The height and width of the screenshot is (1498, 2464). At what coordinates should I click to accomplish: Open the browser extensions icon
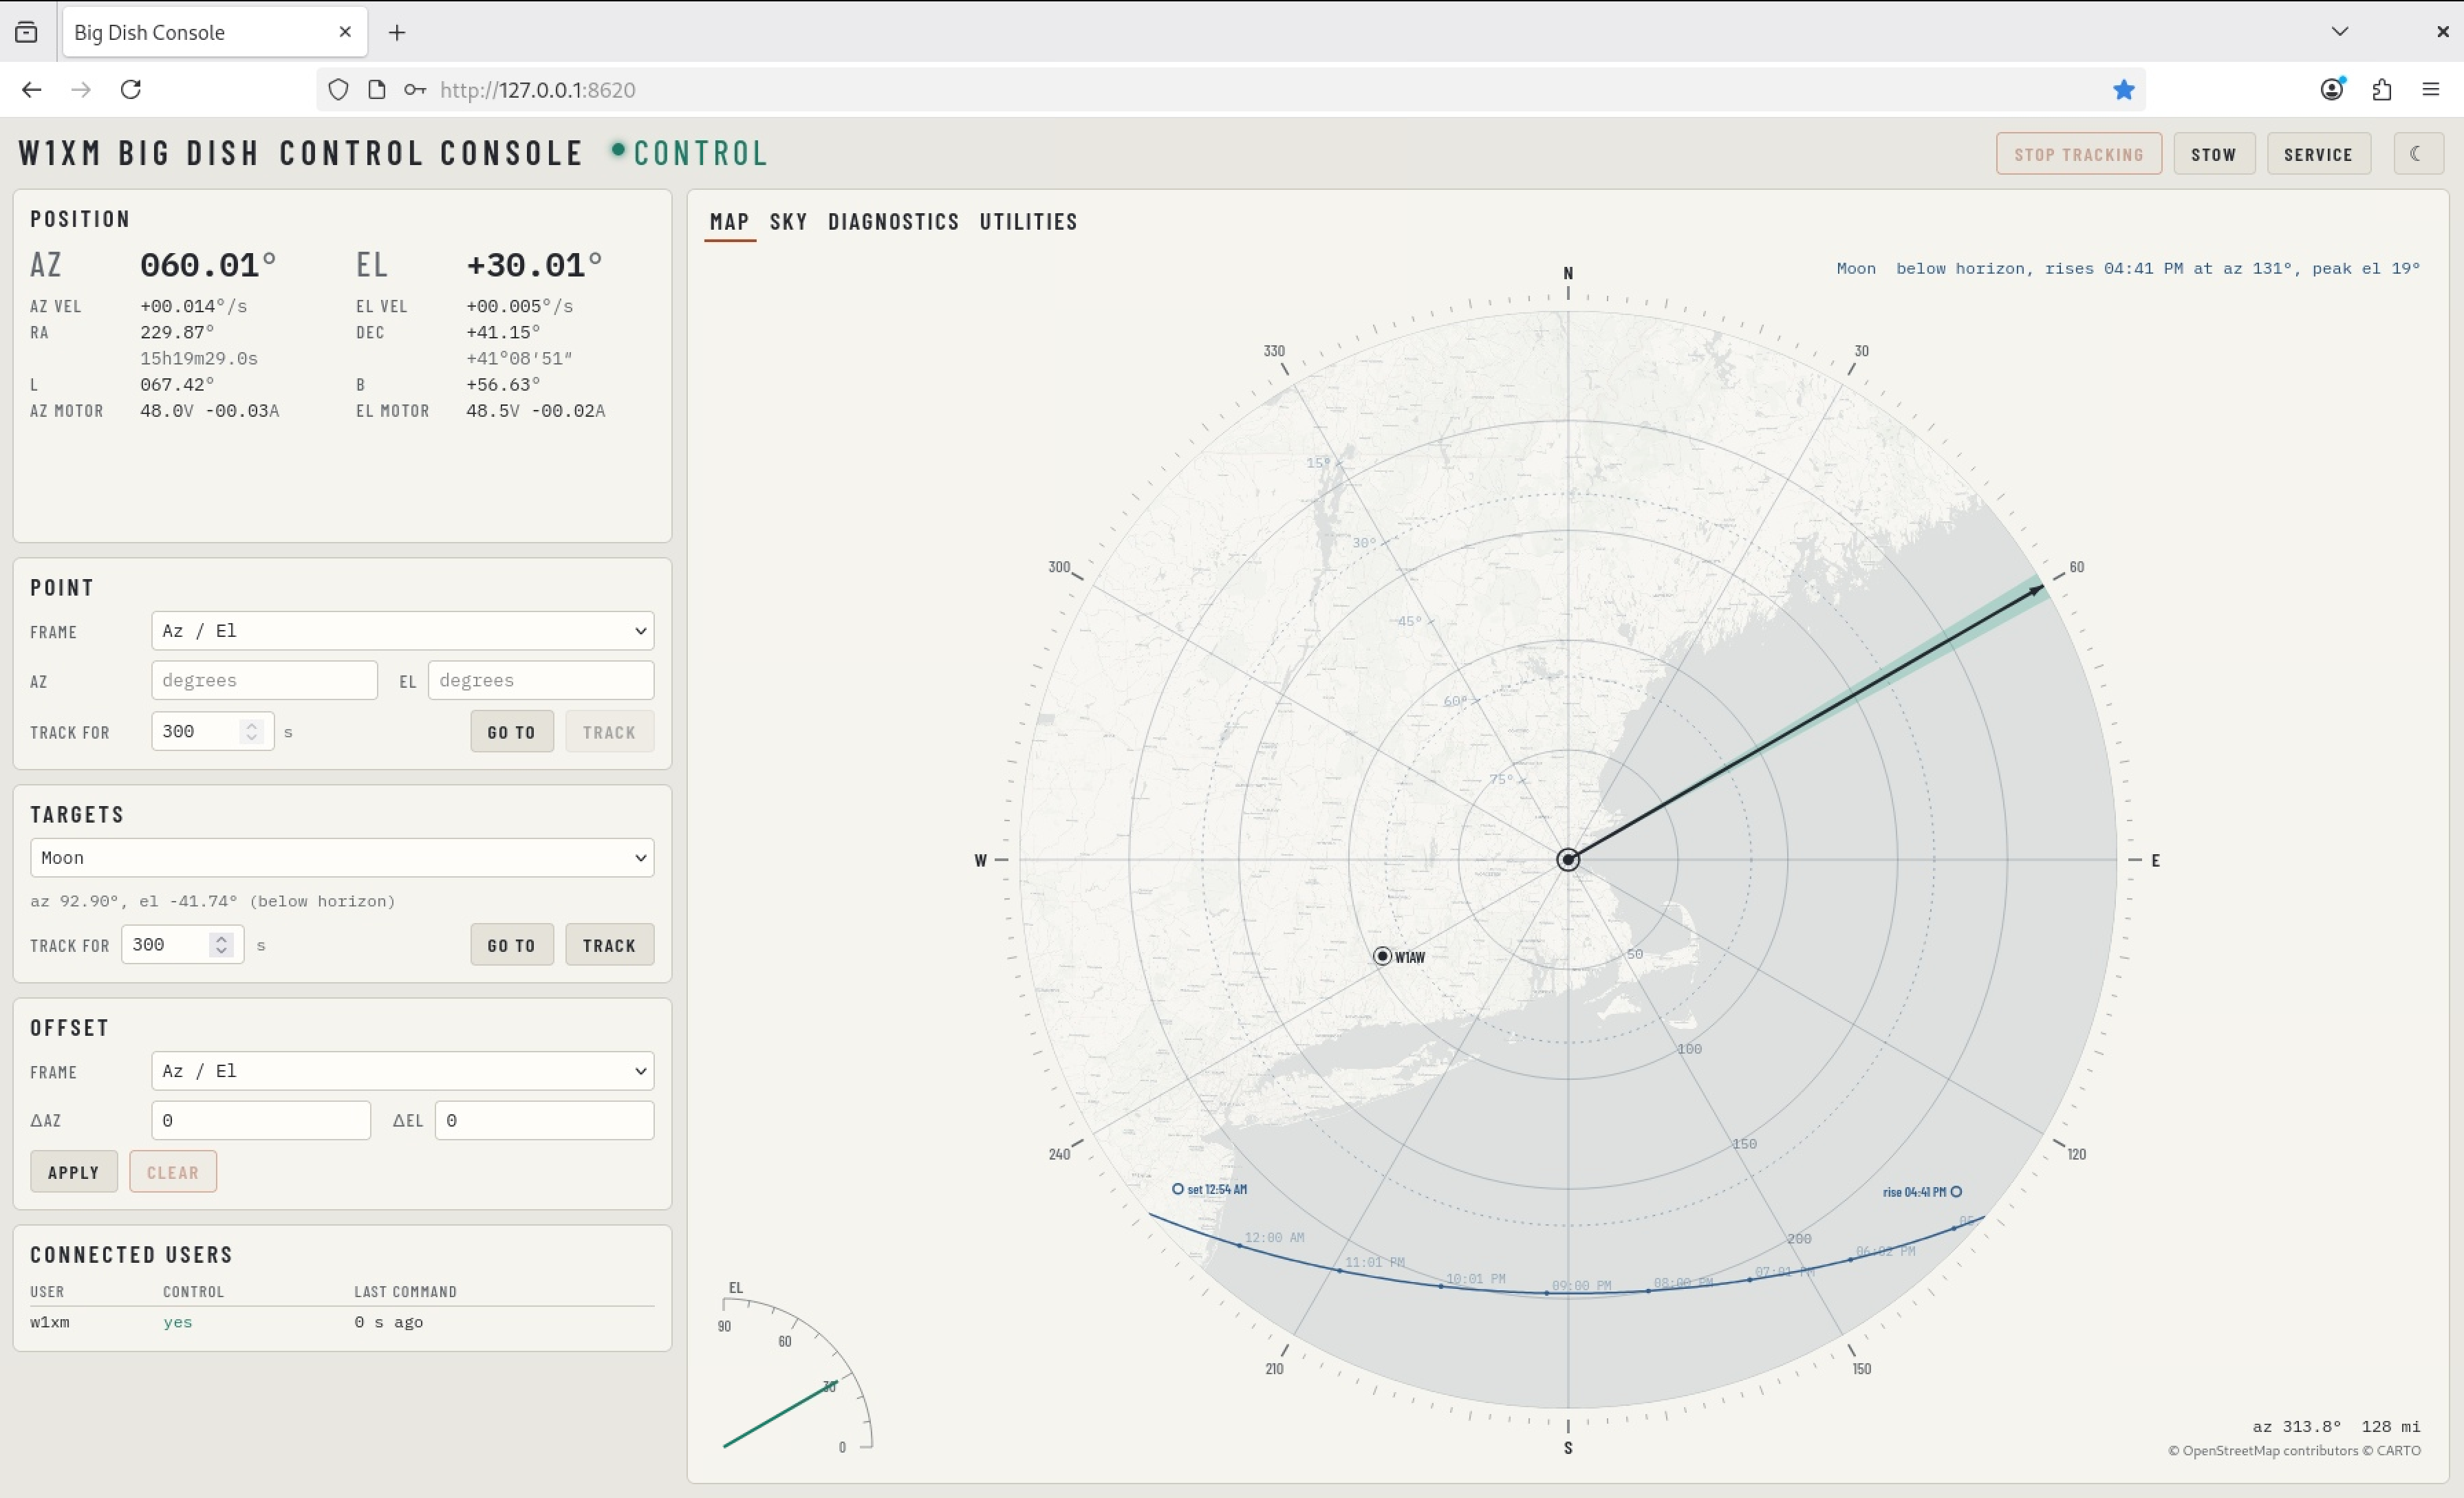(2381, 90)
